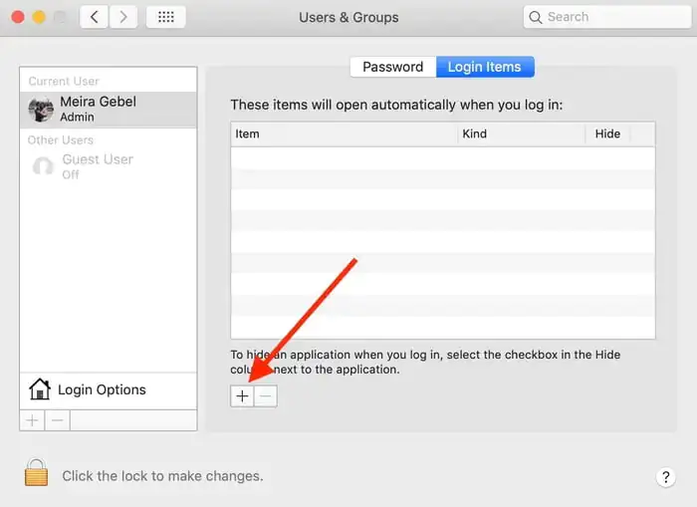Screen dimensions: 697x507
Task: Add a user account with sidebar plus
Action: pos(32,420)
